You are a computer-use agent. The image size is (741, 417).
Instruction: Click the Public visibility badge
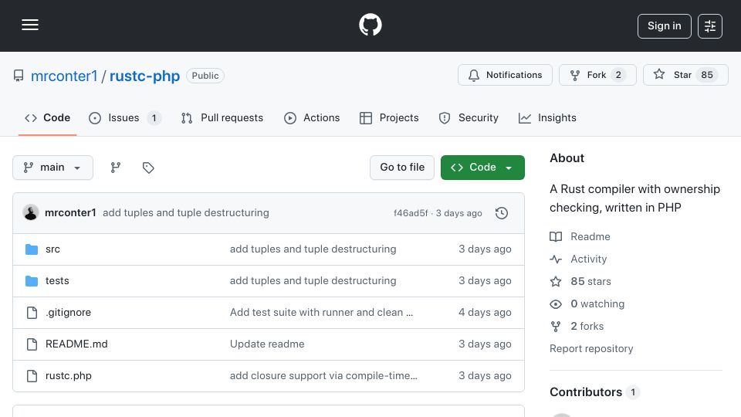[x=205, y=76]
